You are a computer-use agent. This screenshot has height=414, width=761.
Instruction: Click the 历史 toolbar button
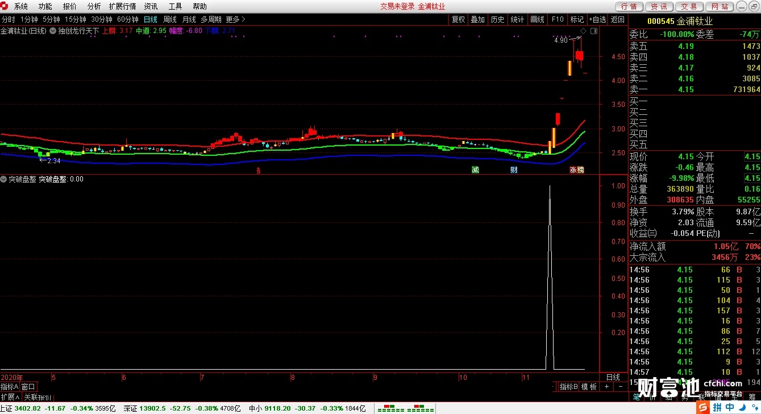pyautogui.click(x=498, y=19)
